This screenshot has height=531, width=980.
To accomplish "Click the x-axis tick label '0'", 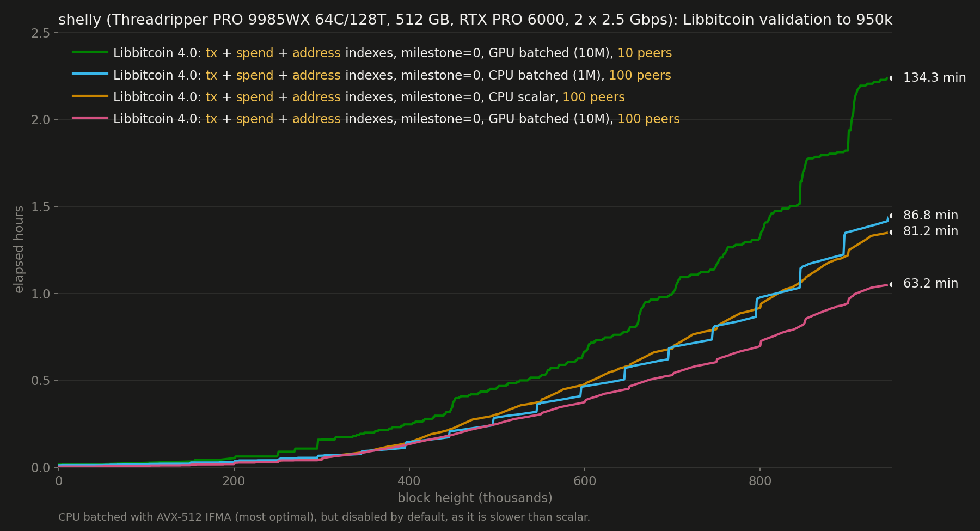I will click(59, 481).
